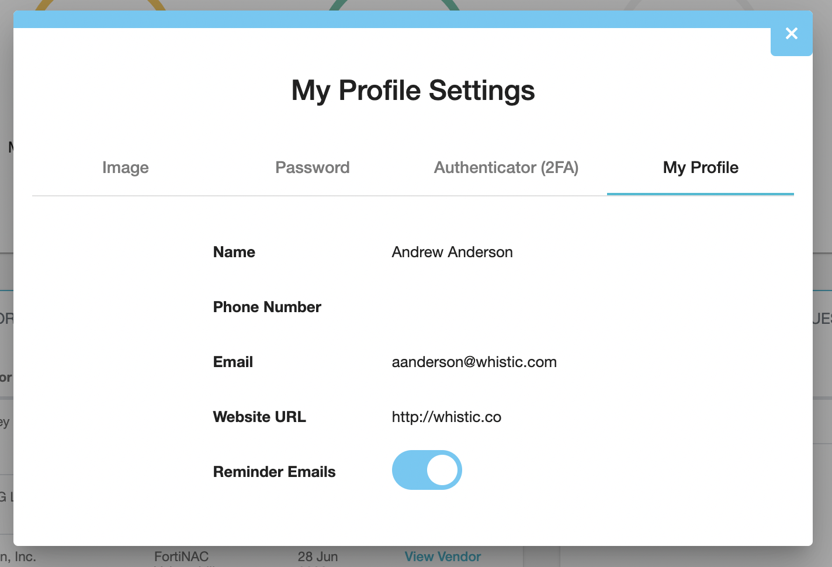Click the My Profile Settings title
Screen dimensions: 832x567
(x=413, y=91)
